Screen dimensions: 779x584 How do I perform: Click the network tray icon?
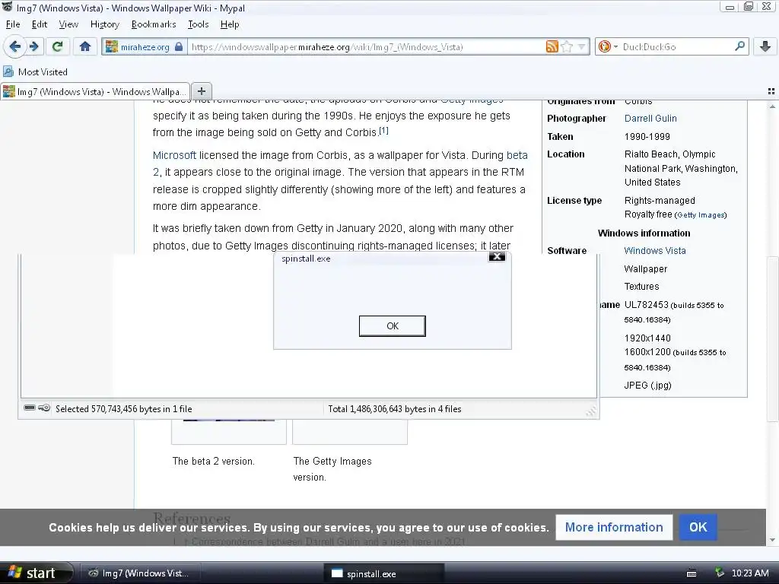719,573
